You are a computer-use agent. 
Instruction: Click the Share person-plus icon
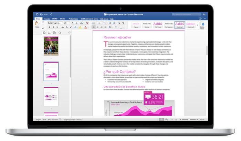tap(204, 14)
